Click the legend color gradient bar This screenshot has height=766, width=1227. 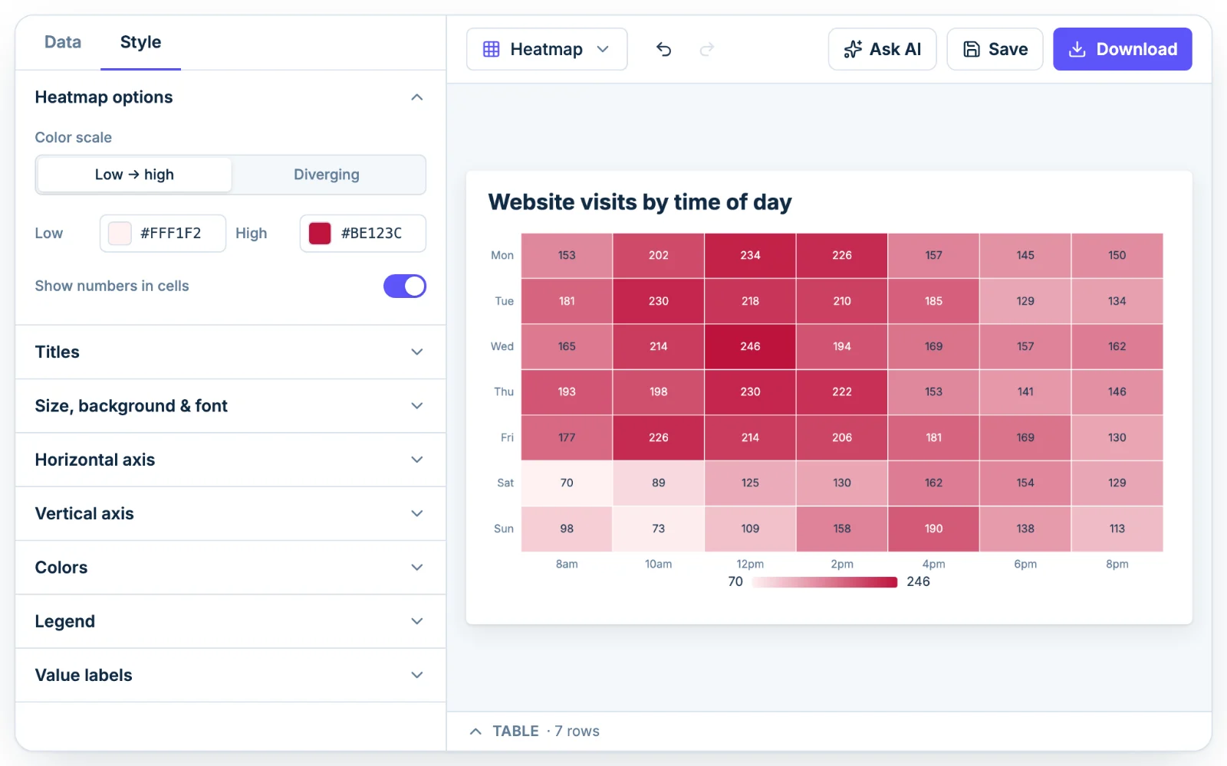click(x=825, y=582)
